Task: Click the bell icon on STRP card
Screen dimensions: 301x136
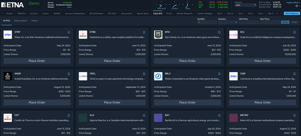Action: [x=69, y=32]
